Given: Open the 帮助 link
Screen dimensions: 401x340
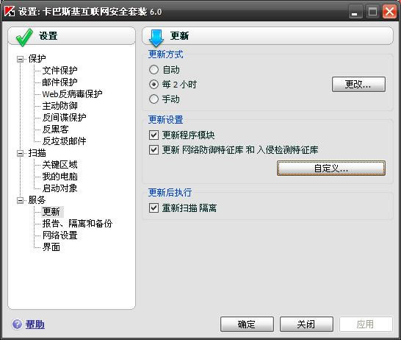Looking at the screenshot, I should coord(35,324).
